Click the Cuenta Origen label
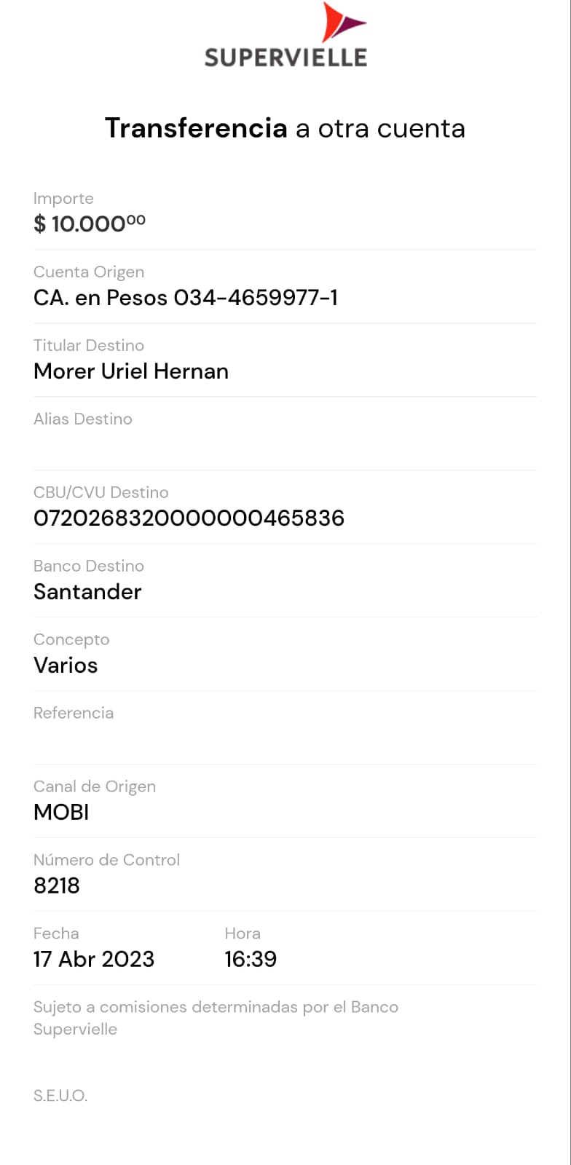Screen dimensions: 571x1165 pyautogui.click(x=89, y=272)
